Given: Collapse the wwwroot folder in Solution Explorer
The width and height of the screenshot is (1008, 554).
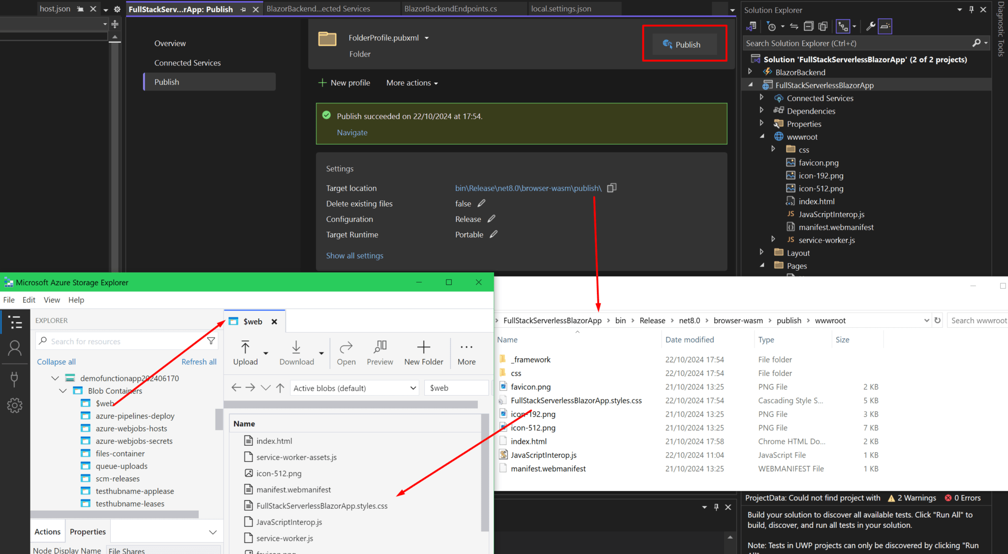Looking at the screenshot, I should 762,137.
